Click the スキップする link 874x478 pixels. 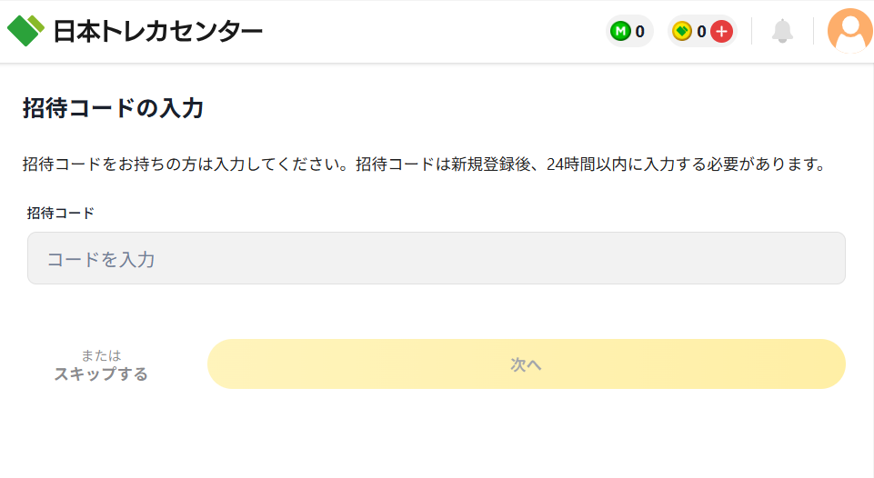pyautogui.click(x=101, y=373)
